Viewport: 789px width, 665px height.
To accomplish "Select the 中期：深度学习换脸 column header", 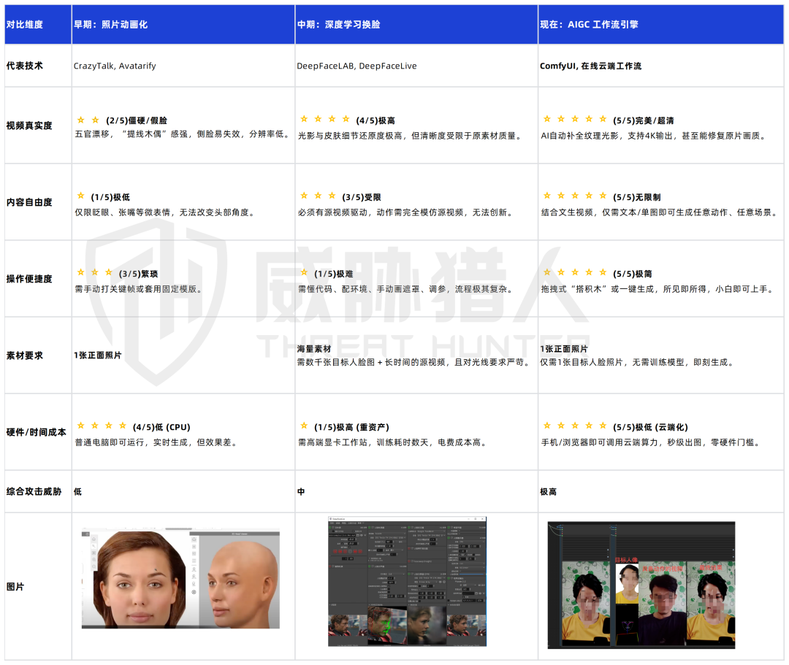I will pyautogui.click(x=338, y=24).
